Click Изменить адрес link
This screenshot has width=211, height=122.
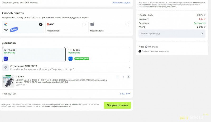point(121,2)
